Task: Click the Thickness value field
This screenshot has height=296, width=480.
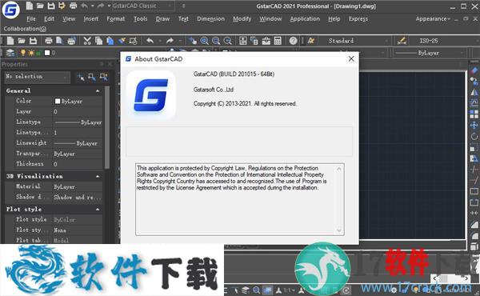Action: coord(78,164)
